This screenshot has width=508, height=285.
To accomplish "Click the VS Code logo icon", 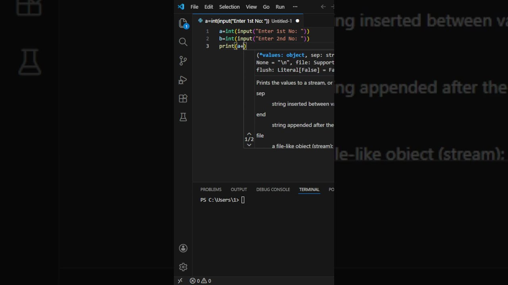I will (x=181, y=7).
